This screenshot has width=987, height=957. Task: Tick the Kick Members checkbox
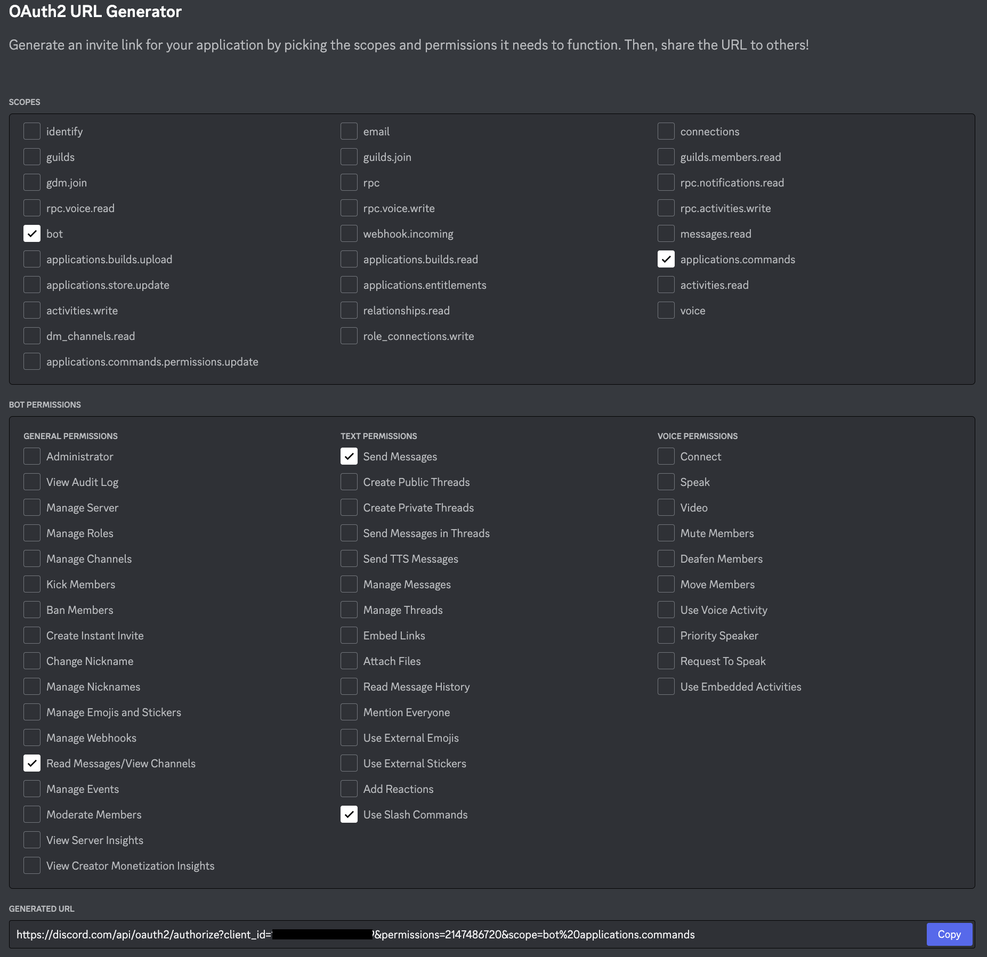(x=32, y=585)
